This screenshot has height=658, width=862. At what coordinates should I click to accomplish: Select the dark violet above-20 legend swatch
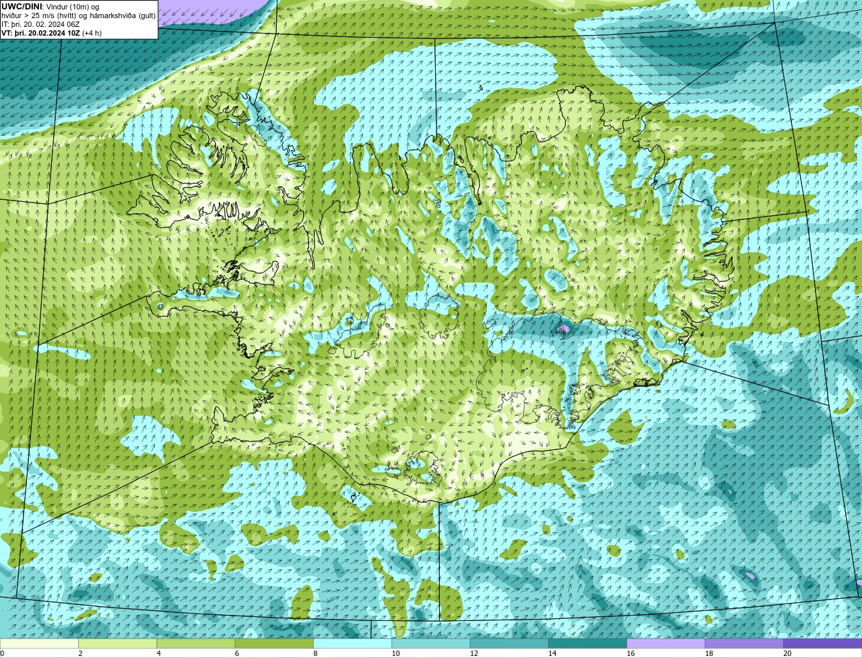(x=823, y=643)
